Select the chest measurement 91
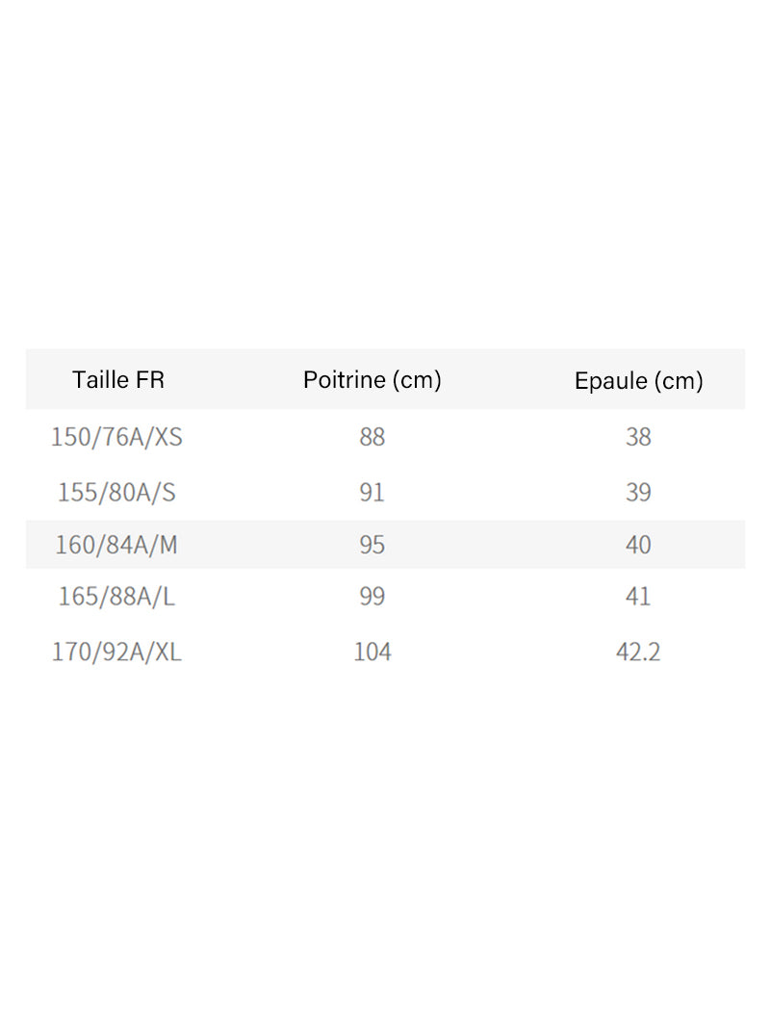This screenshot has height=1025, width=770. [x=372, y=493]
